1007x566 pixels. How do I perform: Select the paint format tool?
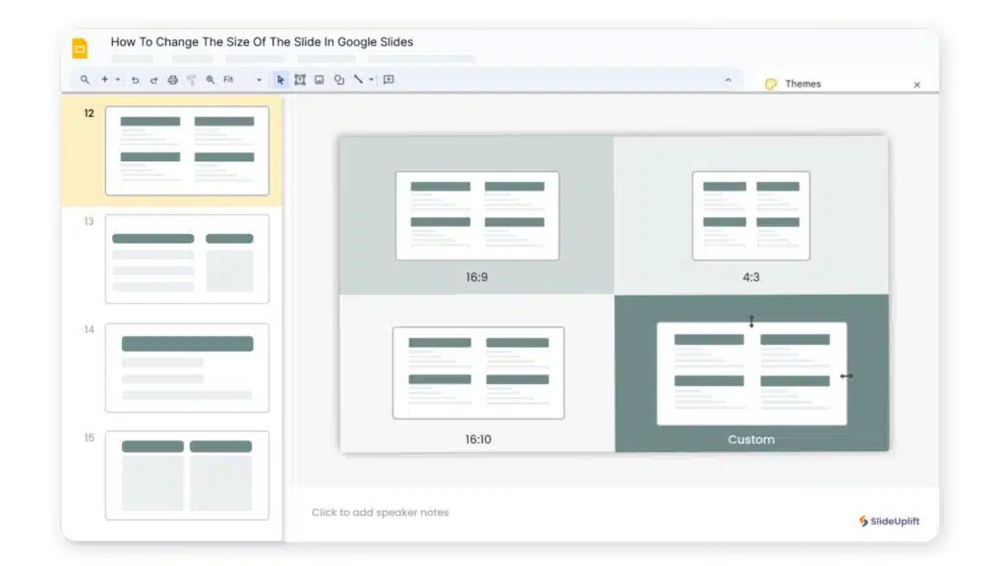192,80
